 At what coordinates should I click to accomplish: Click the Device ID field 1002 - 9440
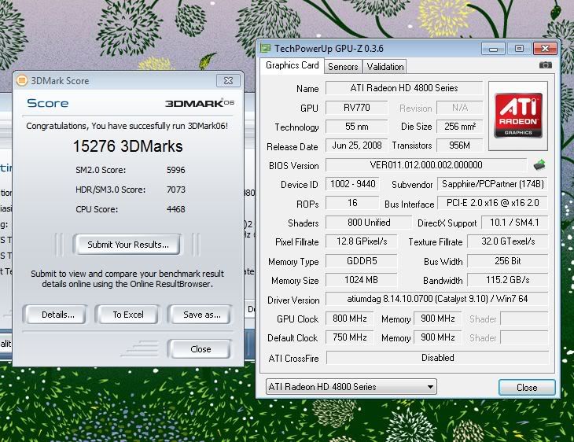tap(352, 184)
